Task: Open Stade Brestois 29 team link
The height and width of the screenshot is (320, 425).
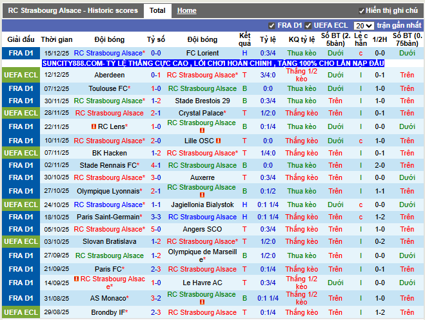Action: pos(203,101)
